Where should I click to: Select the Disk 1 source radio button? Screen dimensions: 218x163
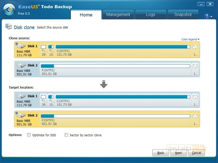(16, 43)
